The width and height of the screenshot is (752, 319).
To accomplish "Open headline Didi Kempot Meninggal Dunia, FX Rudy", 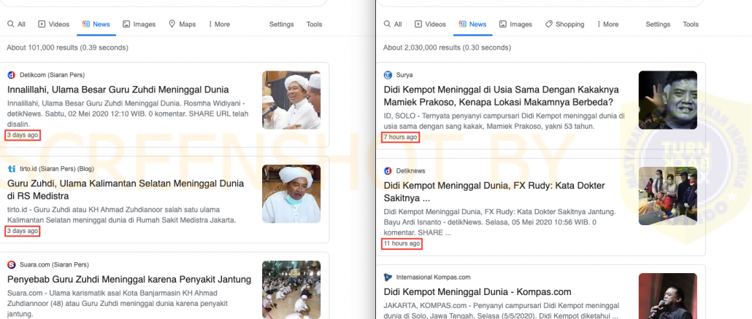I will click(x=494, y=192).
